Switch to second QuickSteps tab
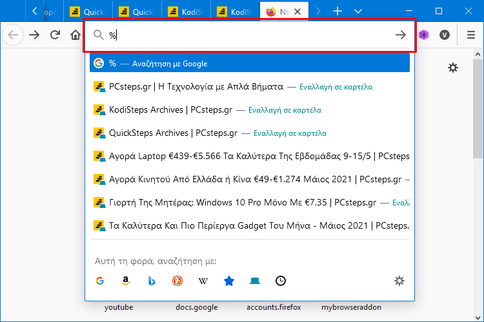Viewport: 484px width, 322px height. (x=137, y=12)
